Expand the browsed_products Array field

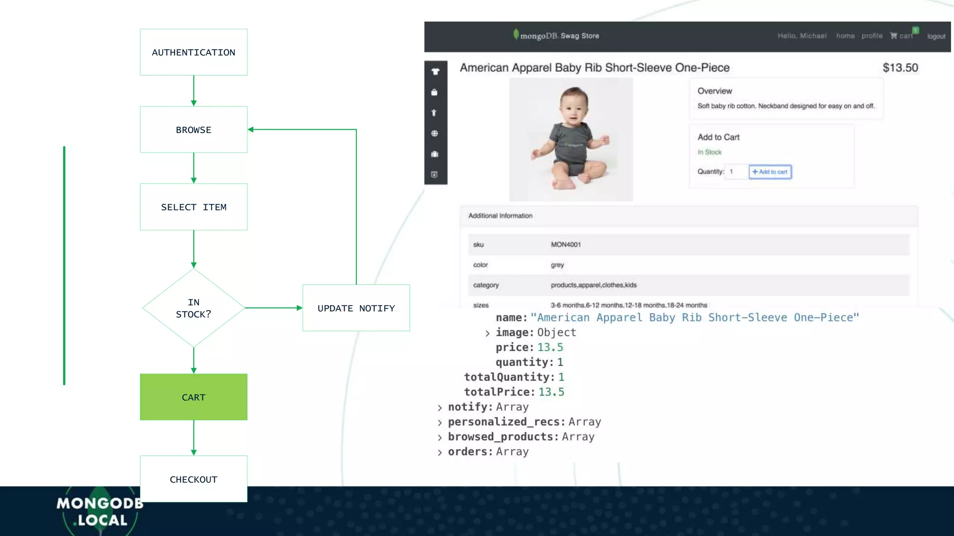(x=440, y=437)
